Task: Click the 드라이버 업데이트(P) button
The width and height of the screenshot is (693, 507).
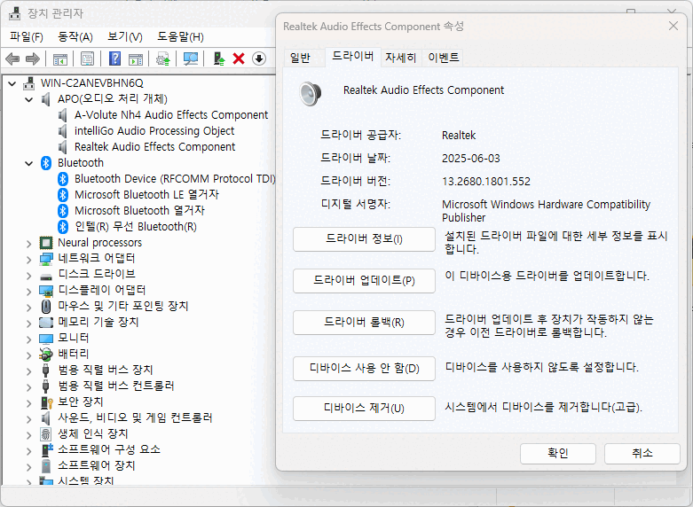Action: point(364,280)
